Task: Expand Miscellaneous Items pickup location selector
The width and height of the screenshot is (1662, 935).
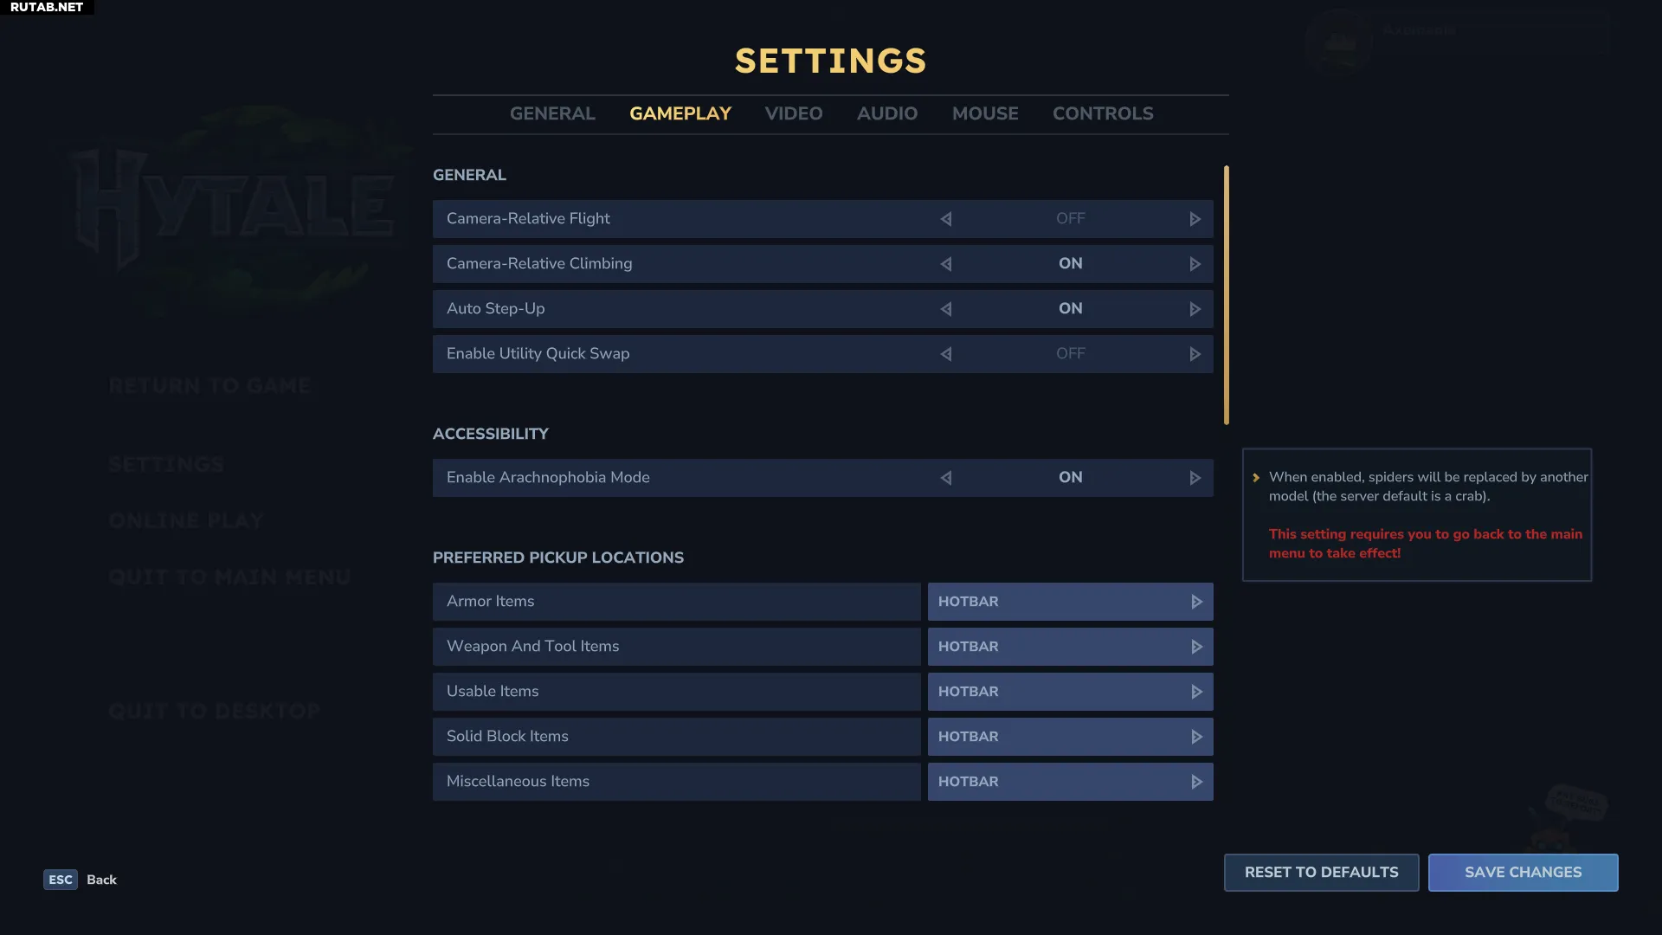Action: 1070,782
